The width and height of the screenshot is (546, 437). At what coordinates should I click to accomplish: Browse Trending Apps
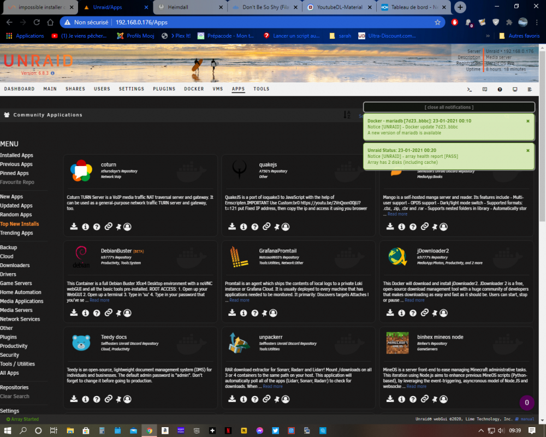[x=16, y=233]
